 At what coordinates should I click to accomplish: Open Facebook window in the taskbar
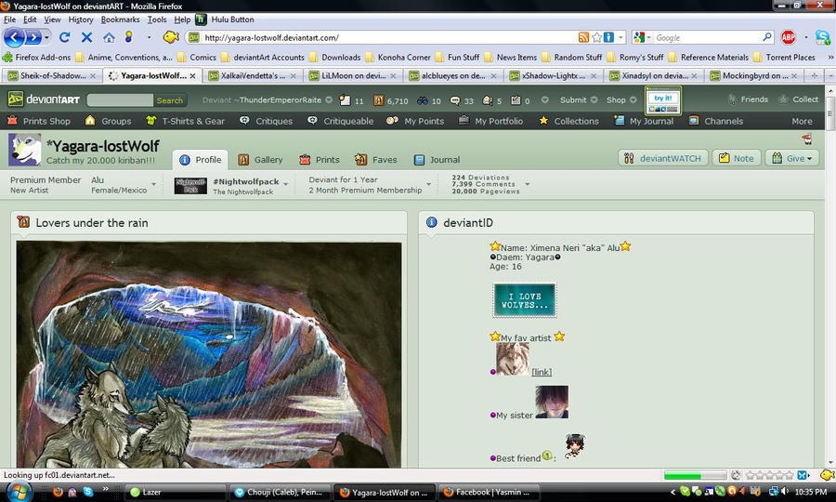[x=489, y=492]
